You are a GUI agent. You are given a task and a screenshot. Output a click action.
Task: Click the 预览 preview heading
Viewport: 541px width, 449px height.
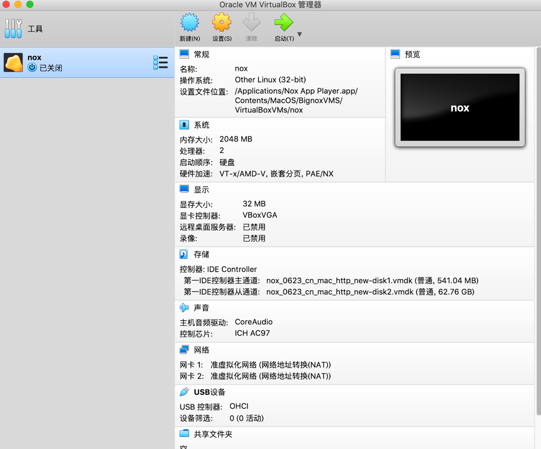pyautogui.click(x=413, y=55)
